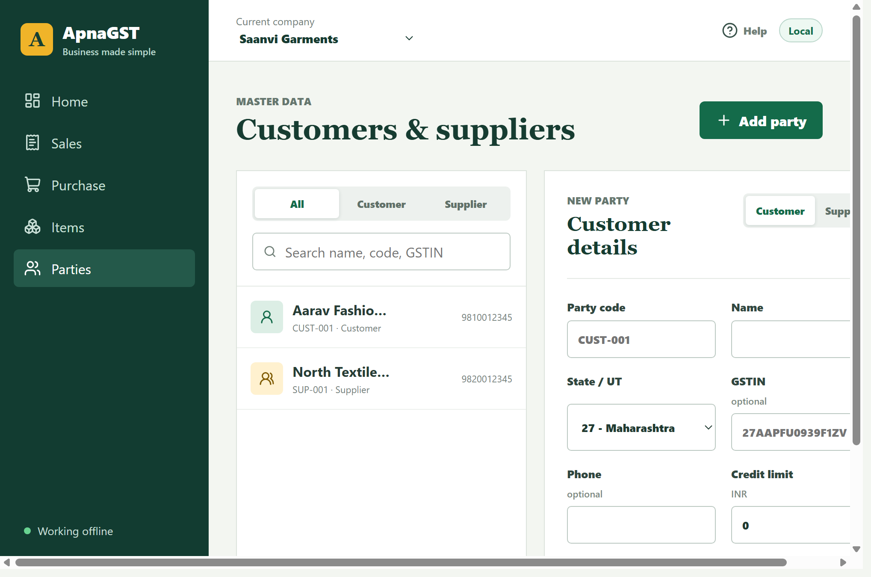Select the Parties people icon

[32, 269]
